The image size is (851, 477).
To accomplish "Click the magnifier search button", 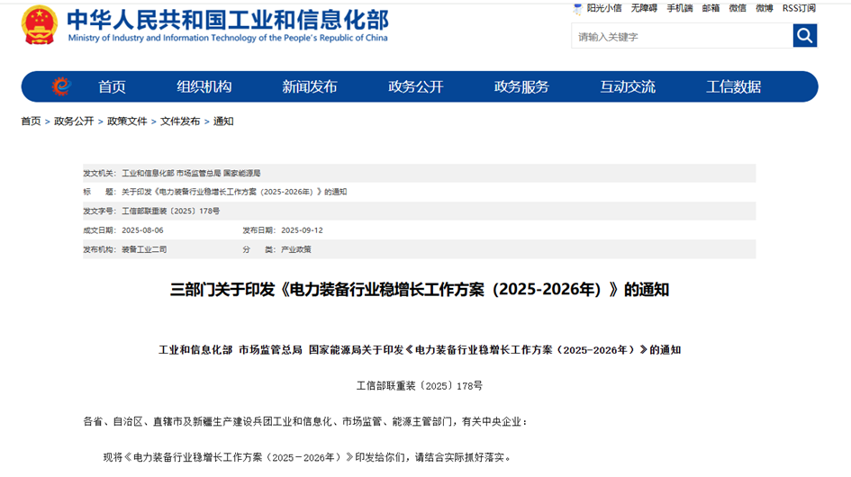I will pos(804,36).
